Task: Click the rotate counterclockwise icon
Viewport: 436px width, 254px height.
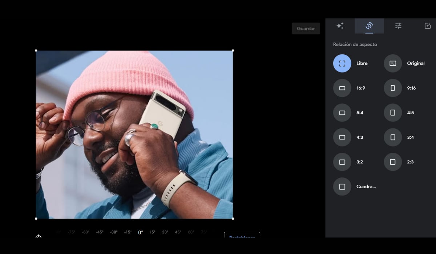Action: [x=39, y=236]
